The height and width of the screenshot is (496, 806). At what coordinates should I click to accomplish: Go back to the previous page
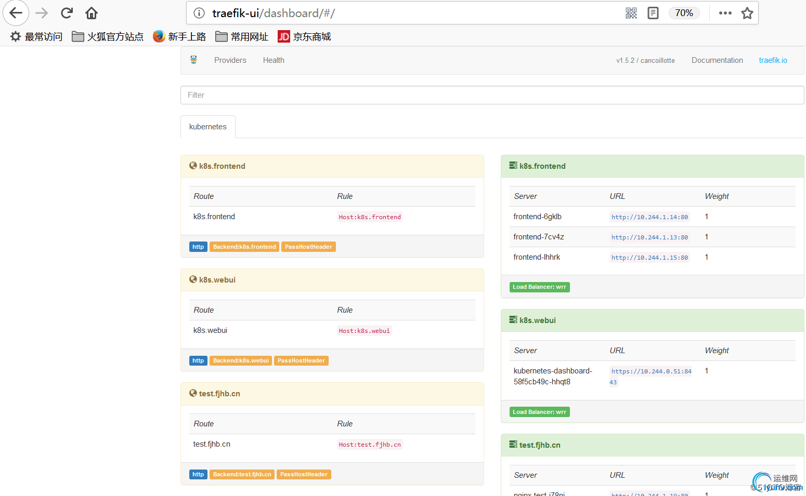16,13
